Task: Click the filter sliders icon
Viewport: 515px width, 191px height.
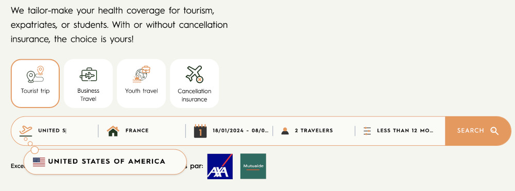Action: click(x=367, y=131)
